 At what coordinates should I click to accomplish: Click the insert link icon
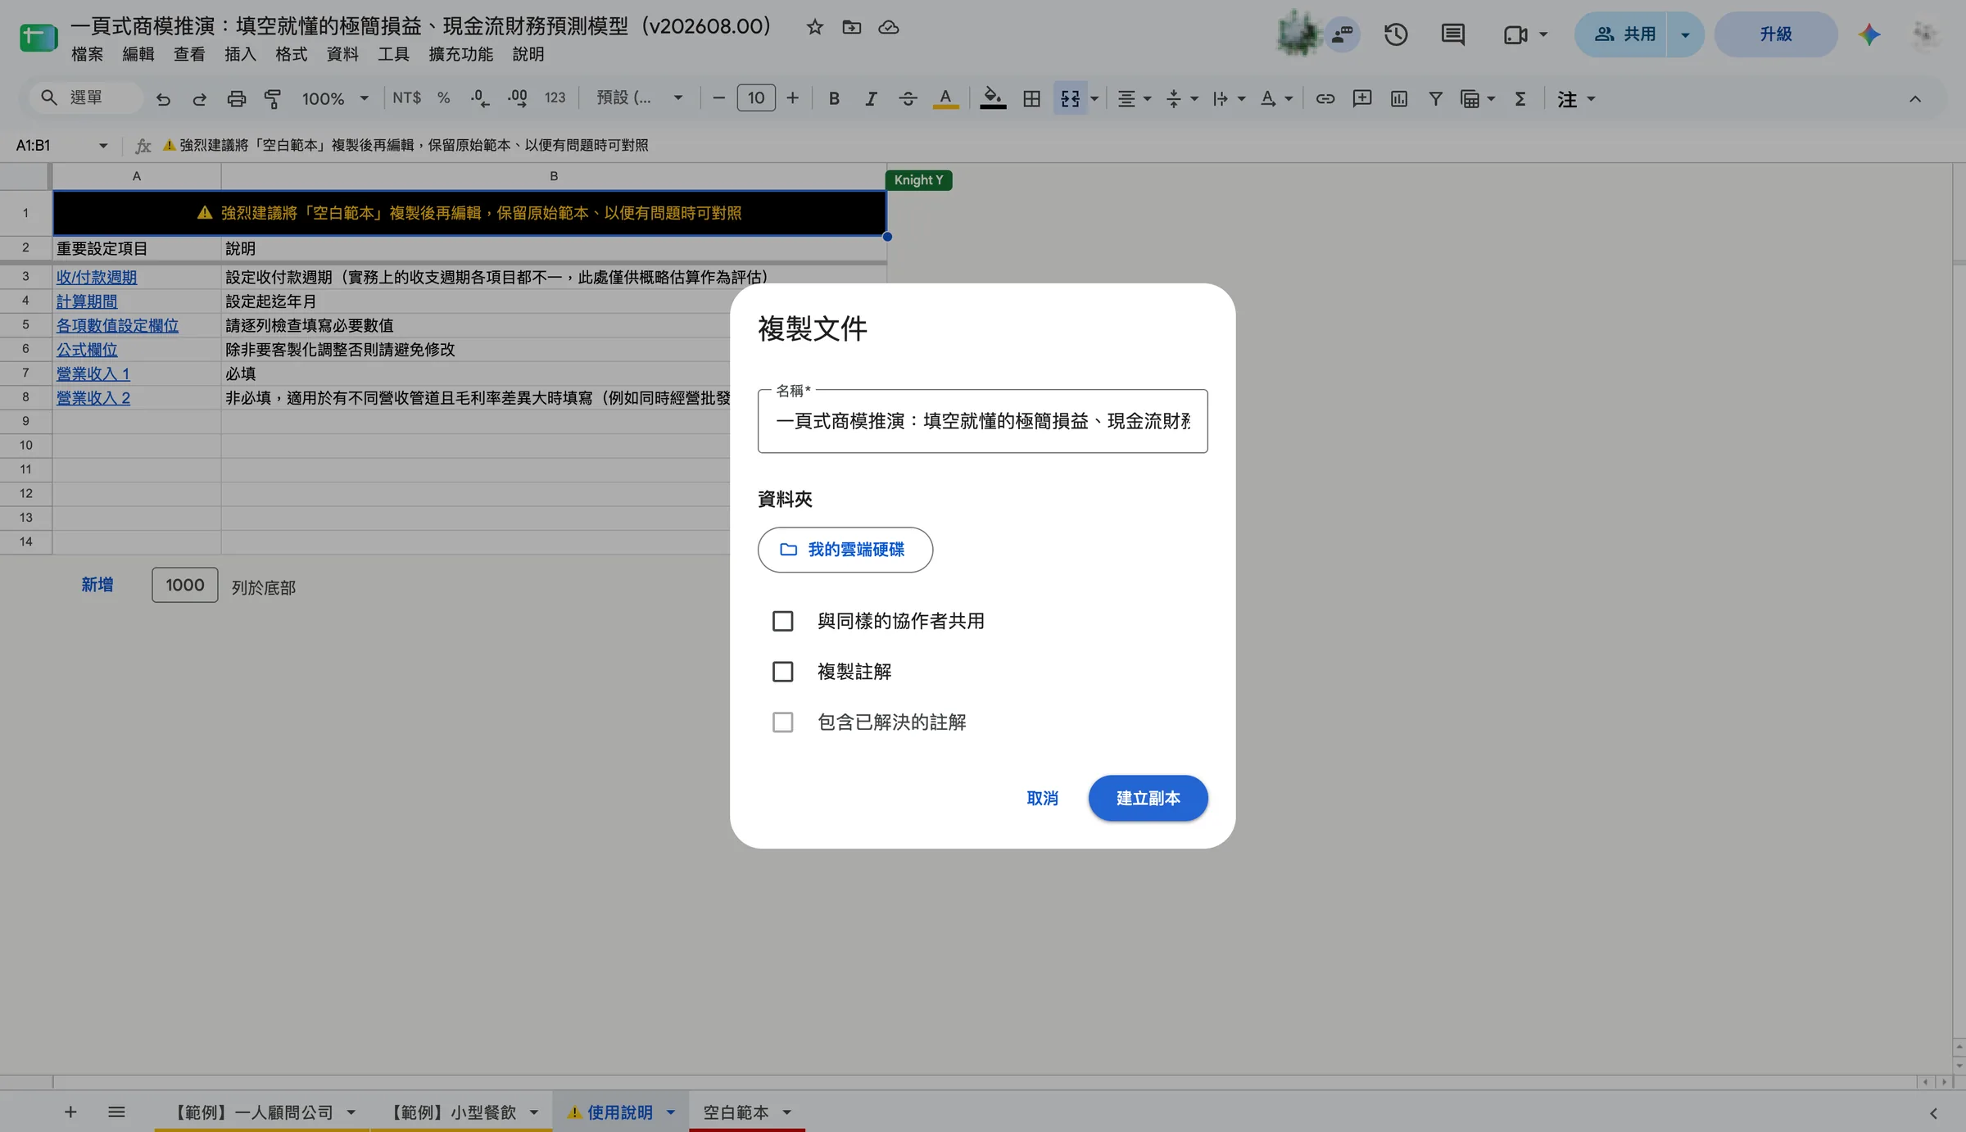tap(1325, 99)
